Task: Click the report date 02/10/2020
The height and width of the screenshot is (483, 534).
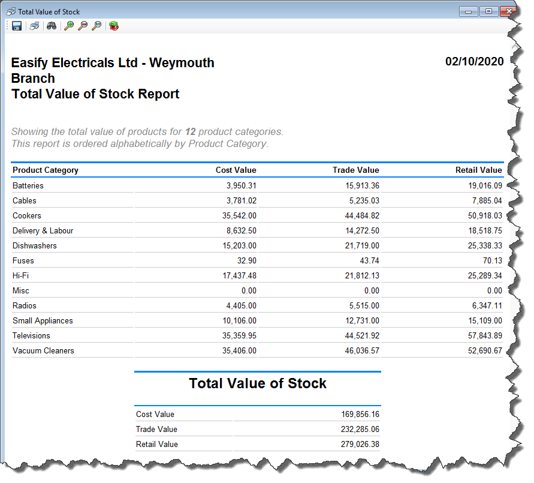Action: click(474, 61)
